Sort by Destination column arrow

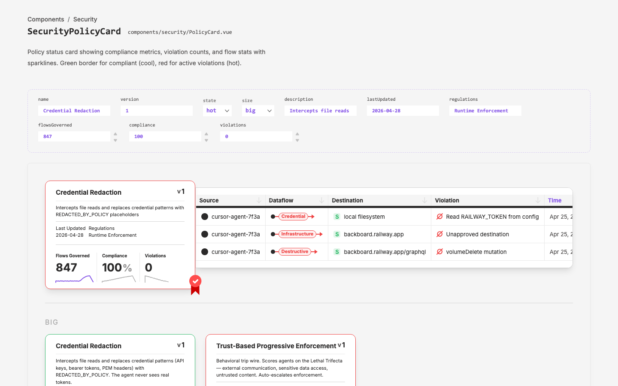[424, 200]
